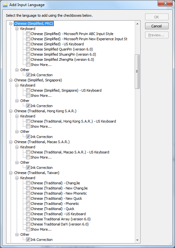Click the vertical scrollbar thumb
Viewport: 175px width, 248px height.
(137, 71)
